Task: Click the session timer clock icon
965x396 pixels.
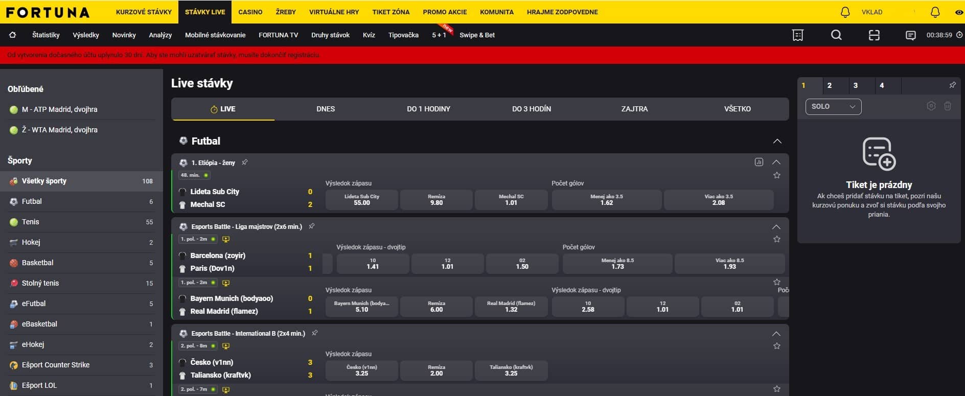Action: tap(959, 35)
